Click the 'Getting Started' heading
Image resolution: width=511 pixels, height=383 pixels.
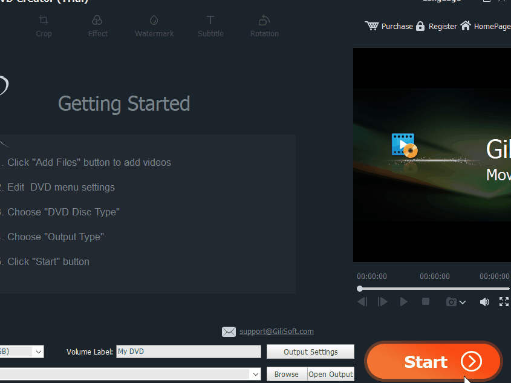[x=124, y=103]
